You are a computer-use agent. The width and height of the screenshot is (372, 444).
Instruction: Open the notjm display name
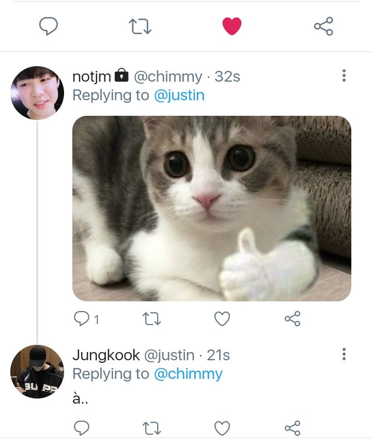(92, 76)
